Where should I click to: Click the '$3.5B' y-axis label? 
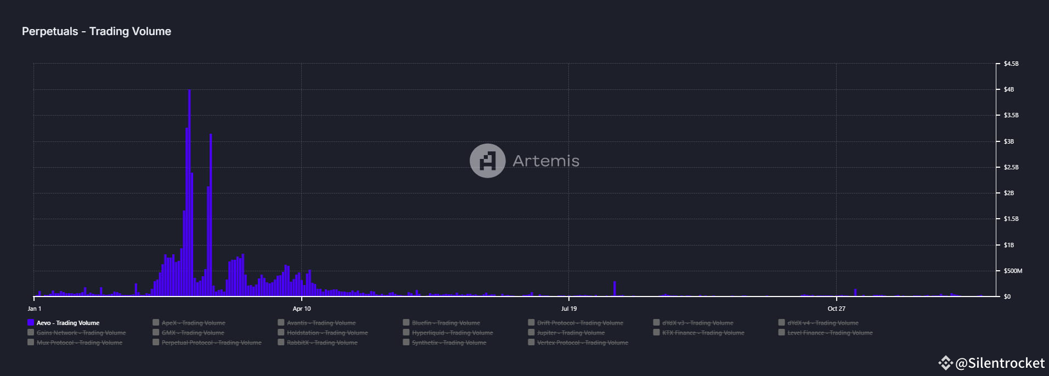coord(1011,115)
